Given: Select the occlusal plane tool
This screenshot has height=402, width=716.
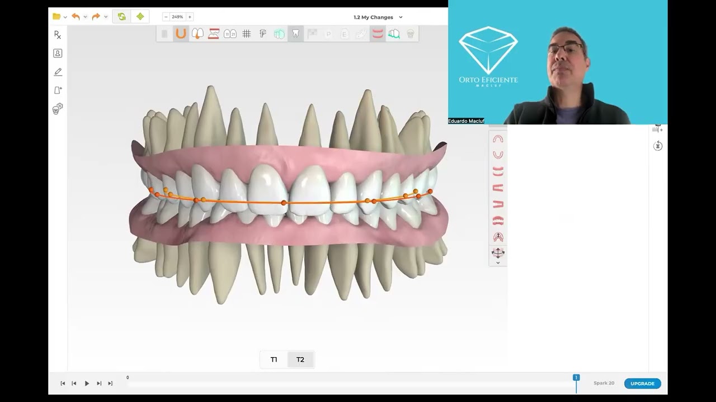Looking at the screenshot, I should (214, 34).
